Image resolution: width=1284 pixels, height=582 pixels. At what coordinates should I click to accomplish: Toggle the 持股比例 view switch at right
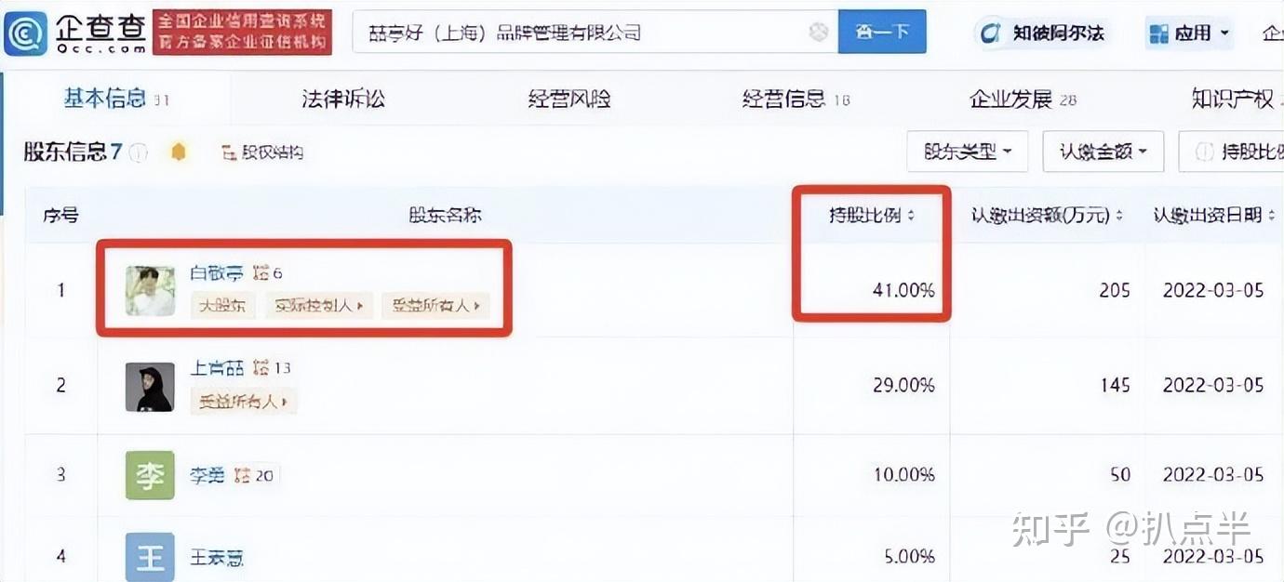click(1234, 151)
